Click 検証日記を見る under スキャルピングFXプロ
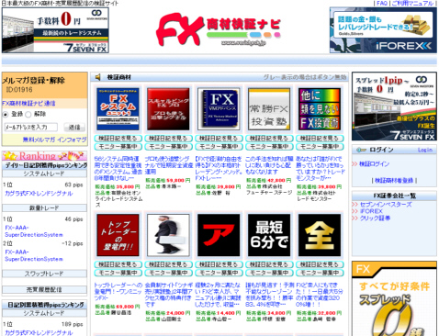Screen dimensions: 439x336 coord(168,139)
